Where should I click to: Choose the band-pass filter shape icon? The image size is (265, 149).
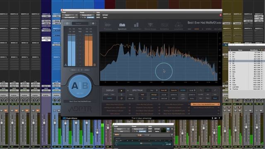208,90
